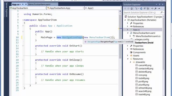Select the Components node

click(x=139, y=52)
